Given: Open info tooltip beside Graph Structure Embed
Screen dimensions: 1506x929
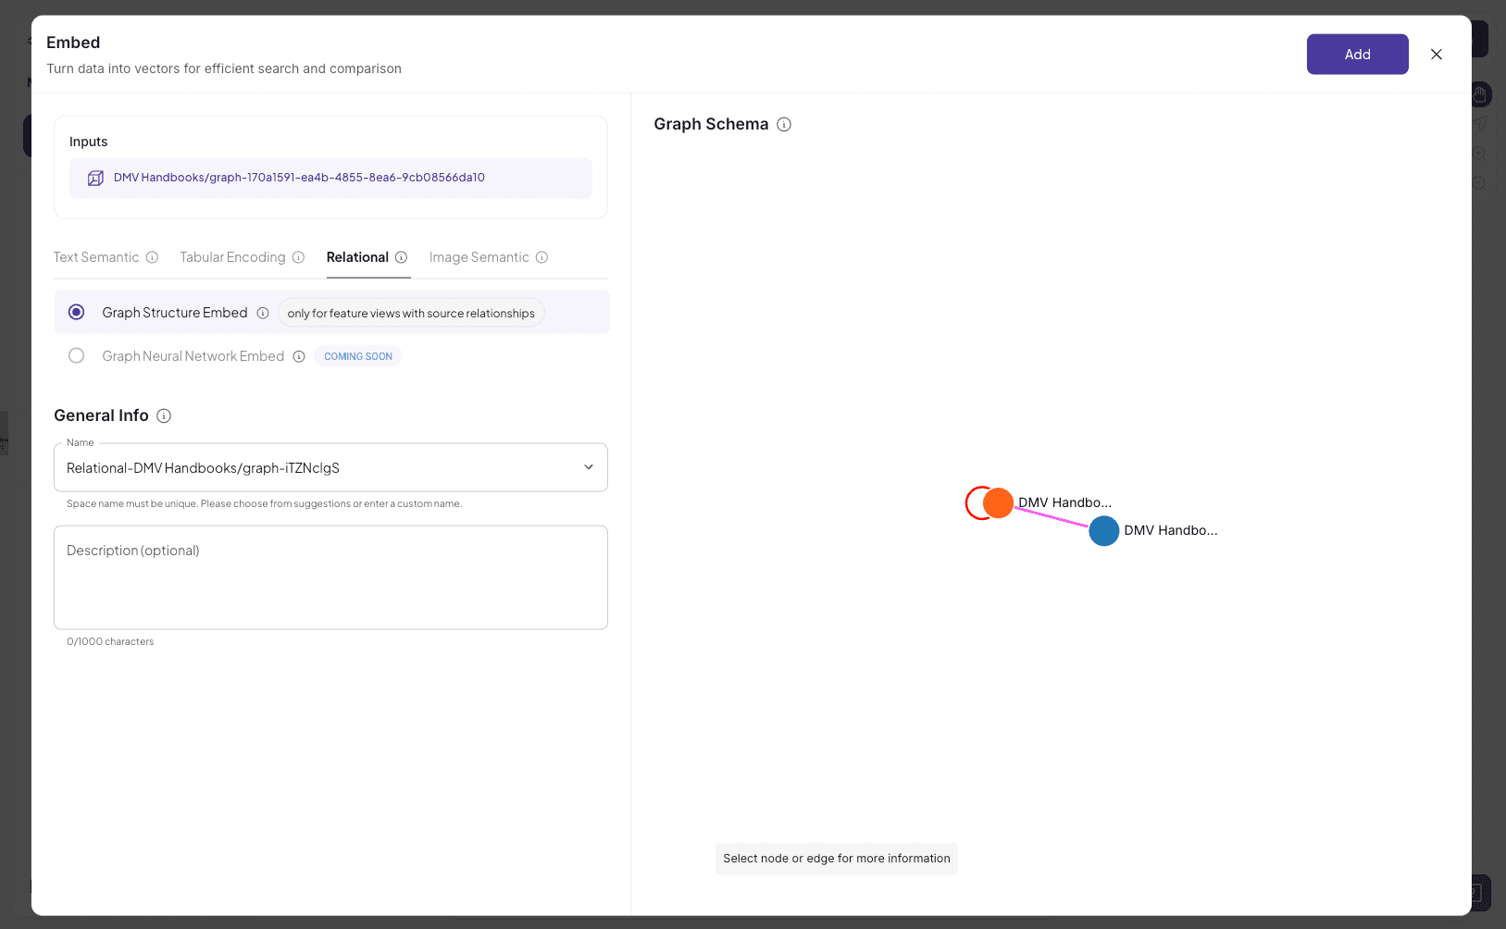Looking at the screenshot, I should click(x=264, y=313).
